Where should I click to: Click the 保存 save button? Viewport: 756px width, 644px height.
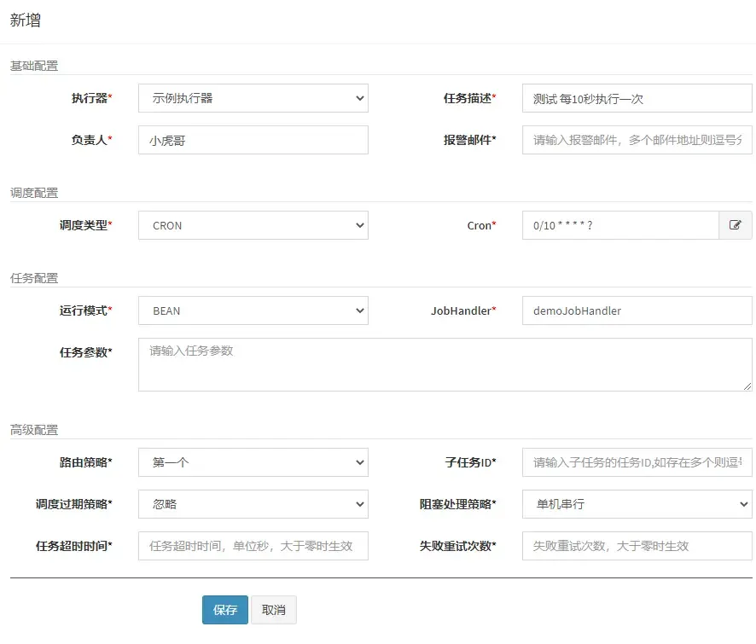coord(224,610)
